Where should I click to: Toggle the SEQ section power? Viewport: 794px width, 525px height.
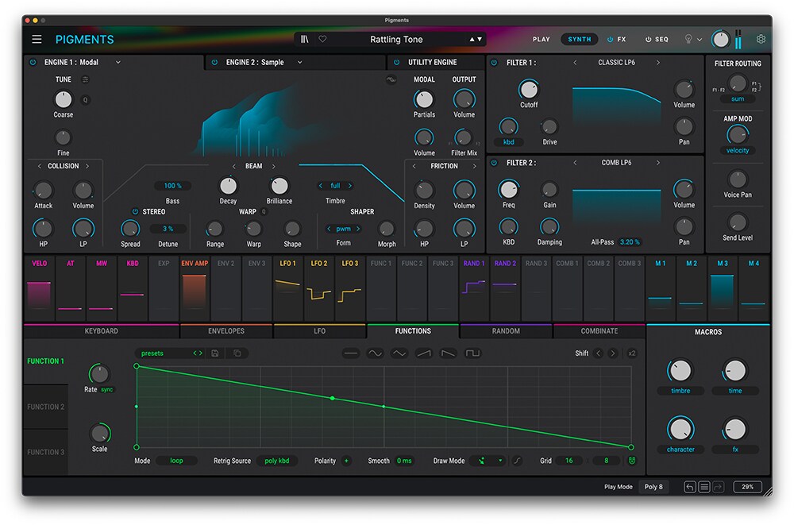tap(648, 39)
